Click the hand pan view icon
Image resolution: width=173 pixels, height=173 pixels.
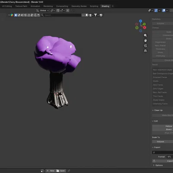point(145,41)
